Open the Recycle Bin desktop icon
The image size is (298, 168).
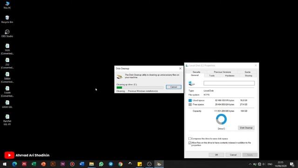point(7,19)
